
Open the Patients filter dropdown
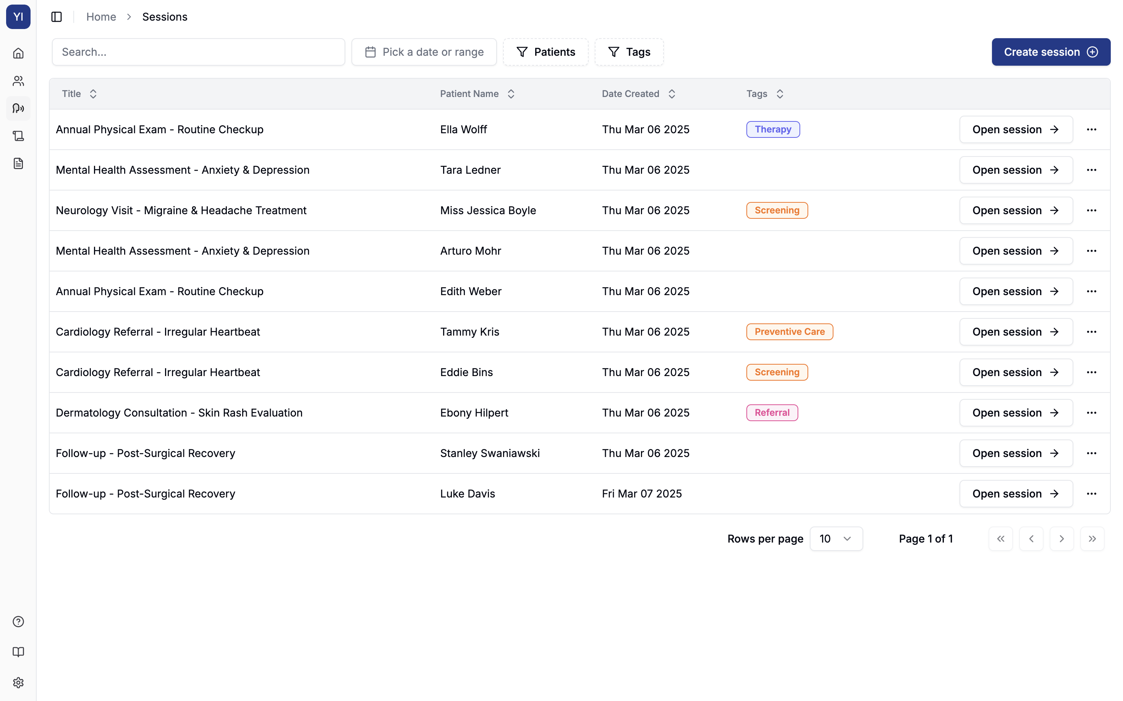click(545, 52)
